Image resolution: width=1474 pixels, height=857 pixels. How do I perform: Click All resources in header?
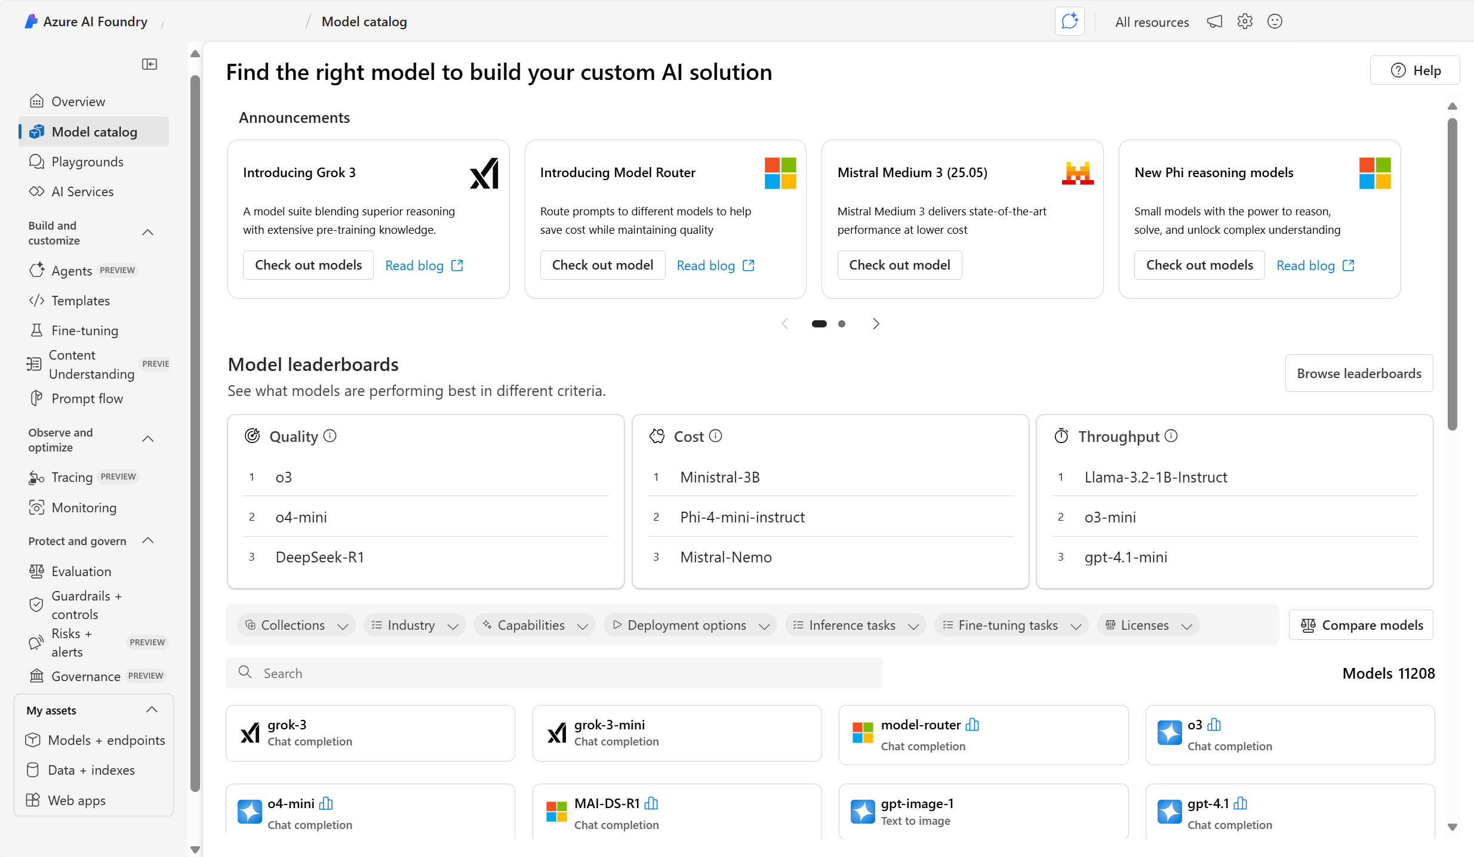[x=1152, y=22]
